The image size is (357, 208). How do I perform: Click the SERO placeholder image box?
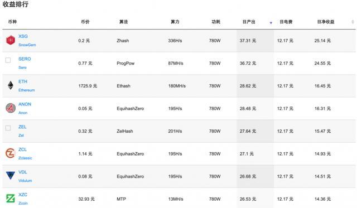tap(8, 60)
